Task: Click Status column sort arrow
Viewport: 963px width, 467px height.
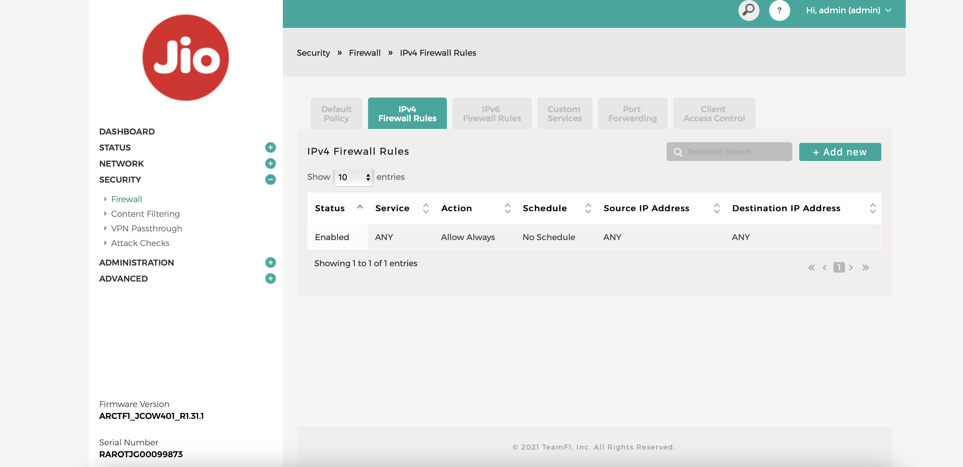Action: tap(359, 208)
